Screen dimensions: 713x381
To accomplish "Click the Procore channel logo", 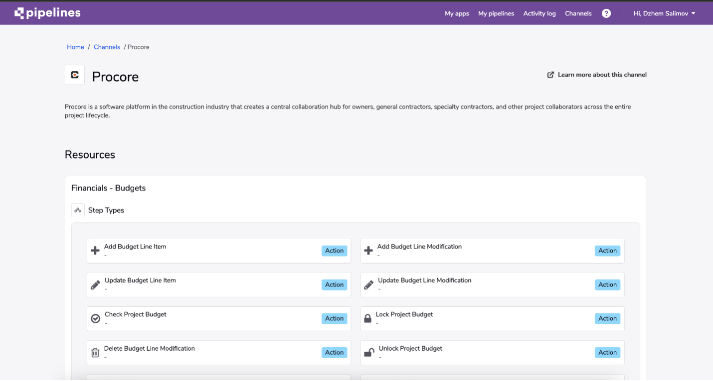I will [75, 75].
